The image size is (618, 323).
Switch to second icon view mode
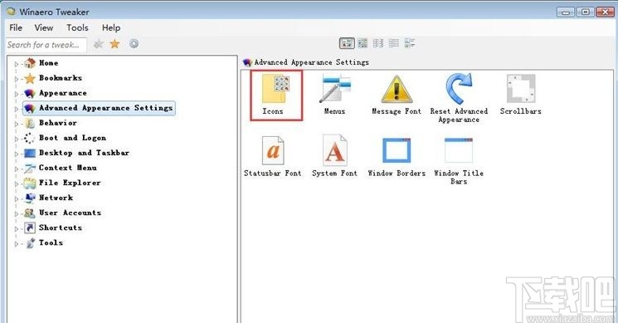(x=363, y=43)
